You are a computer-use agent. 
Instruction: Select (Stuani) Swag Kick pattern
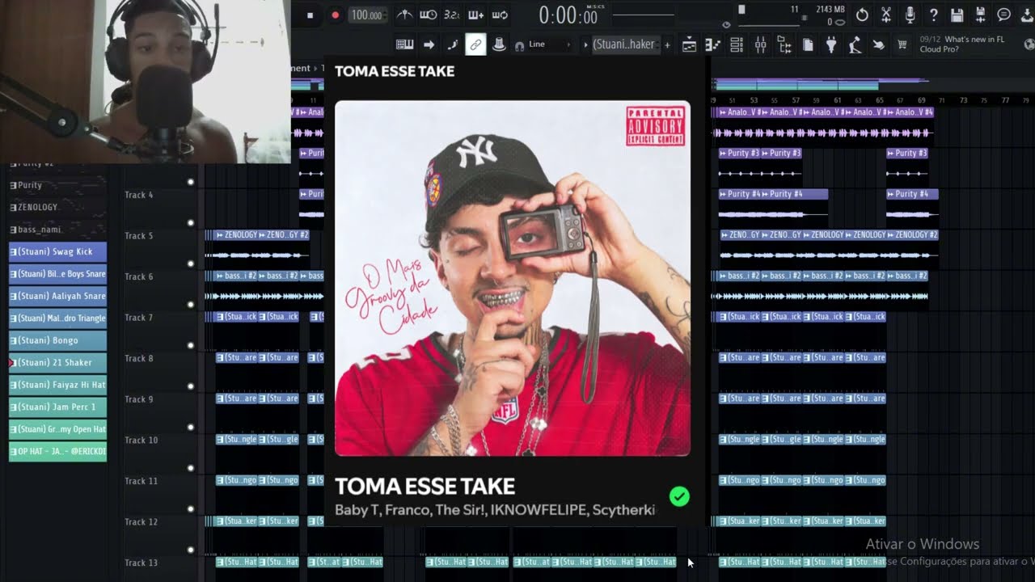coord(57,251)
